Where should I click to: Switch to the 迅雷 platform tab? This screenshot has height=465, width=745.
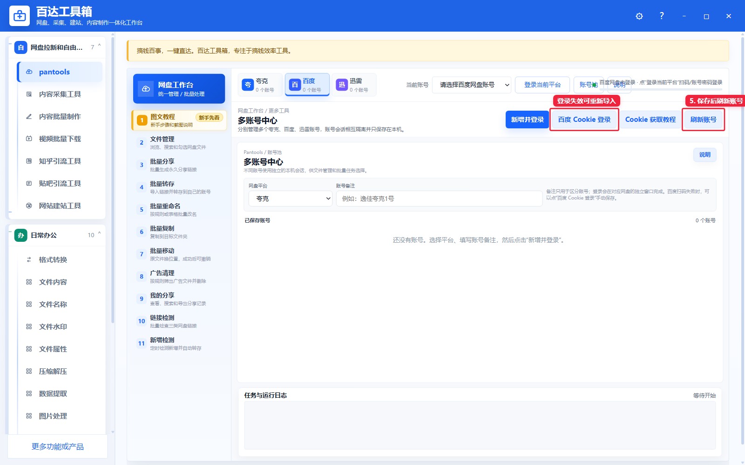point(354,85)
